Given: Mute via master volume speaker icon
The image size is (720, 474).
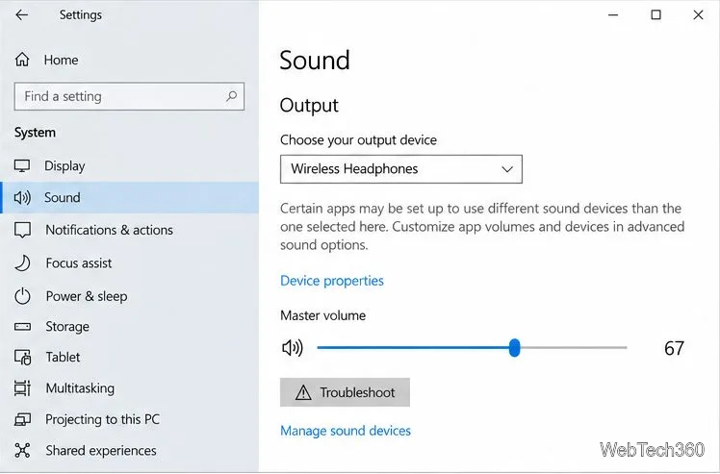Looking at the screenshot, I should [x=292, y=348].
